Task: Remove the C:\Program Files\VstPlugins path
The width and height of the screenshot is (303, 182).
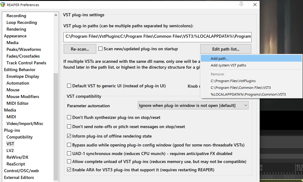Action: pos(251,81)
